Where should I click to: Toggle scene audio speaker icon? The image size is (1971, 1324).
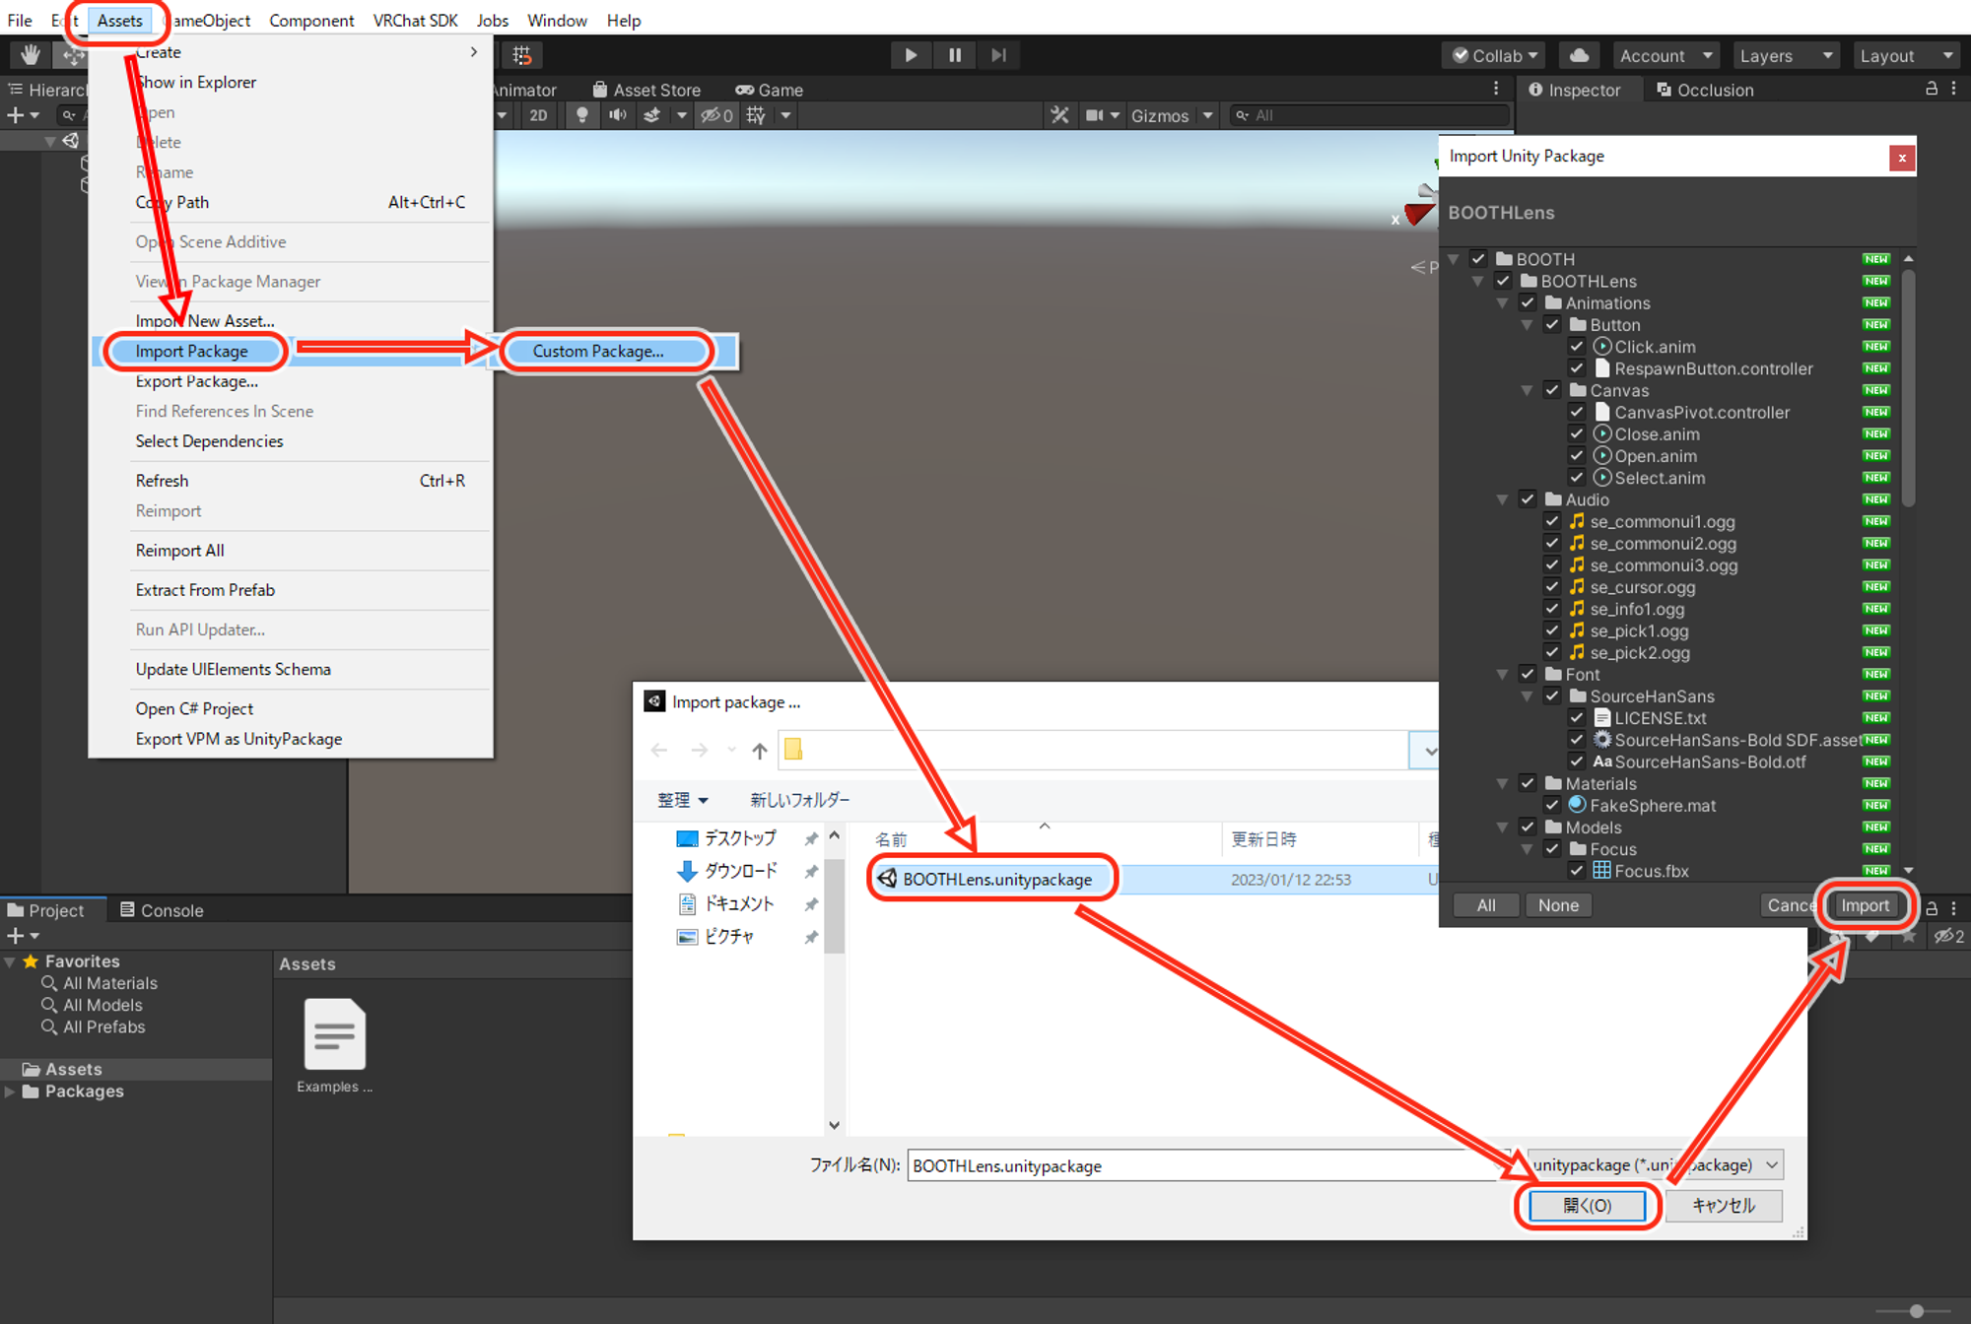point(618,115)
